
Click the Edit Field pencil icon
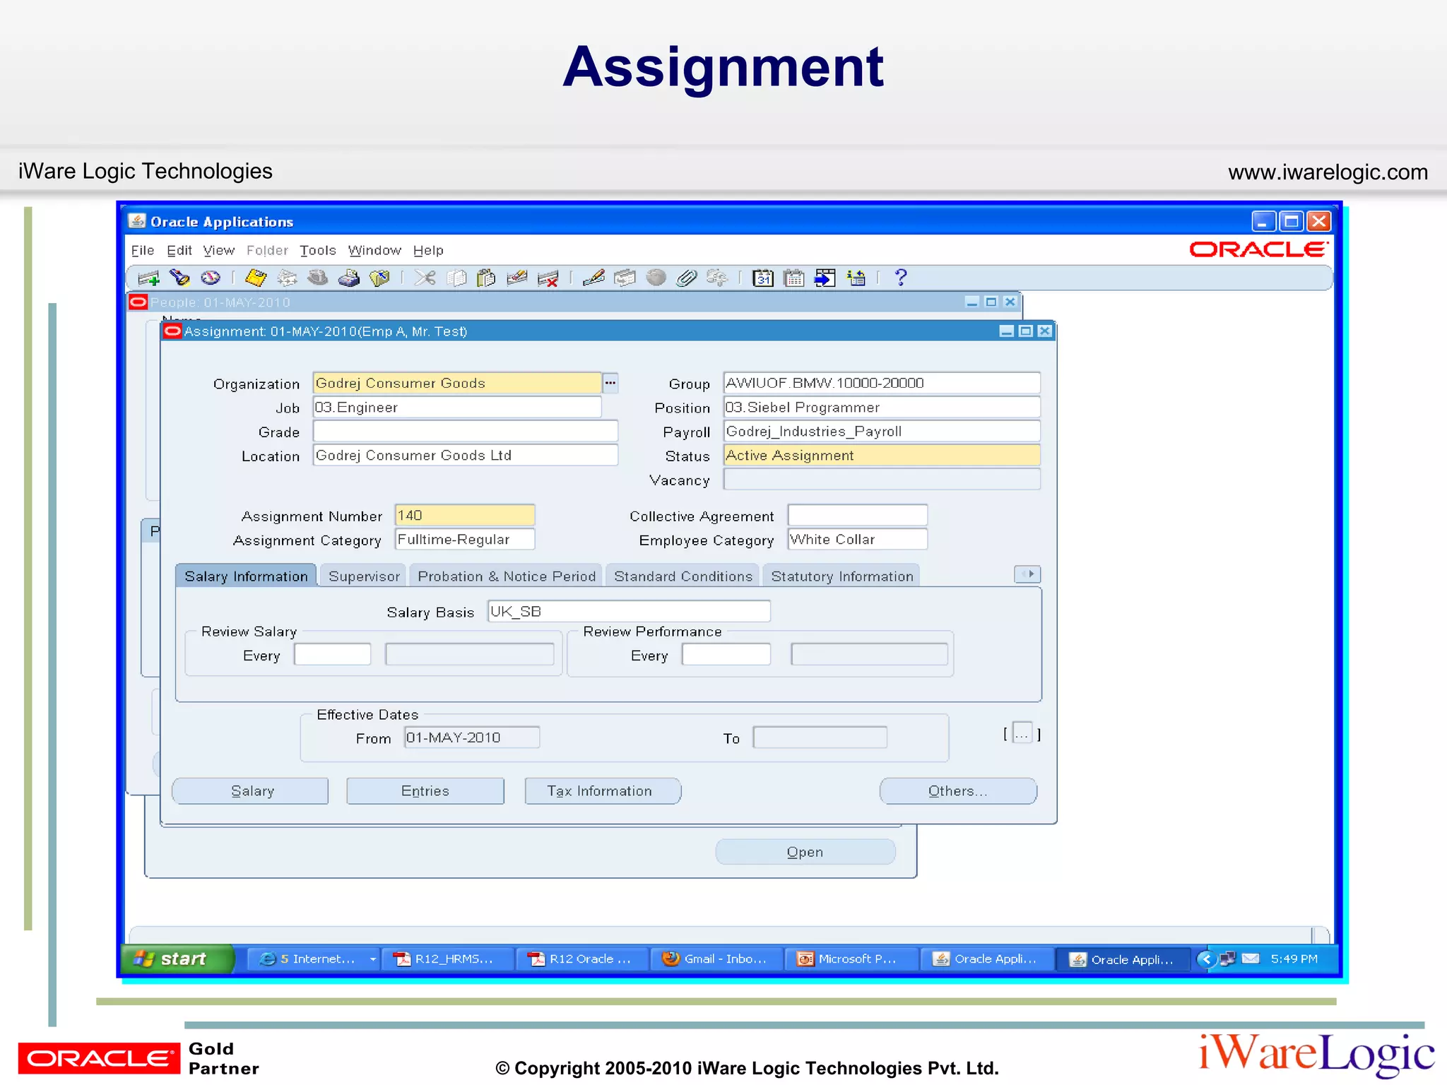[x=593, y=278]
